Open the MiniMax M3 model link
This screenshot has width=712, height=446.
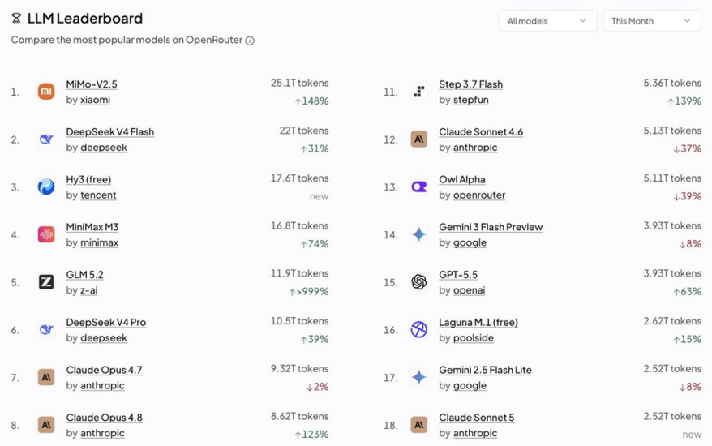pos(92,227)
